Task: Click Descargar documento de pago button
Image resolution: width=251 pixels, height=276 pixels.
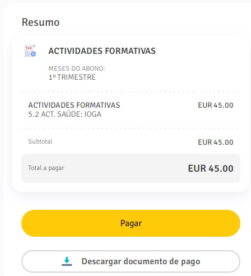Action: [x=131, y=261]
